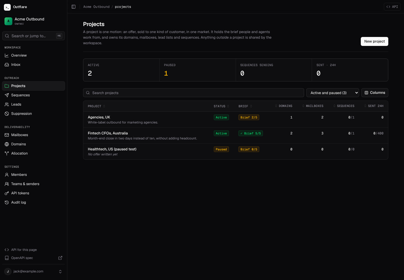This screenshot has height=280, width=404.
Task: Sort the table by Project column
Action: tap(97, 106)
